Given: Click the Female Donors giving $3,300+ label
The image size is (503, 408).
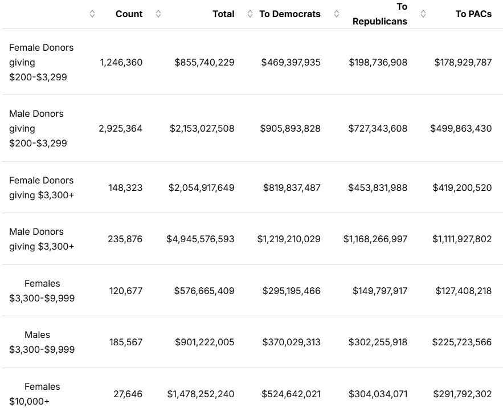Looking at the screenshot, I should tap(41, 187).
